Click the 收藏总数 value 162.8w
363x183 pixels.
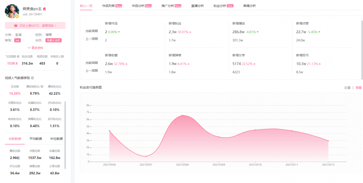(x=54, y=158)
